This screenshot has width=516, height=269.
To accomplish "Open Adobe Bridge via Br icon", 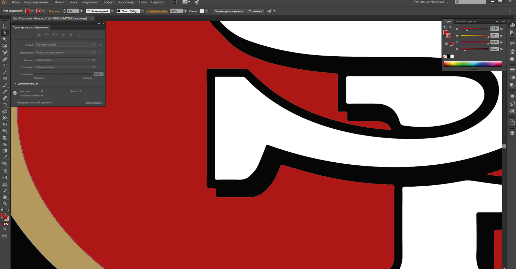I will [x=174, y=2].
